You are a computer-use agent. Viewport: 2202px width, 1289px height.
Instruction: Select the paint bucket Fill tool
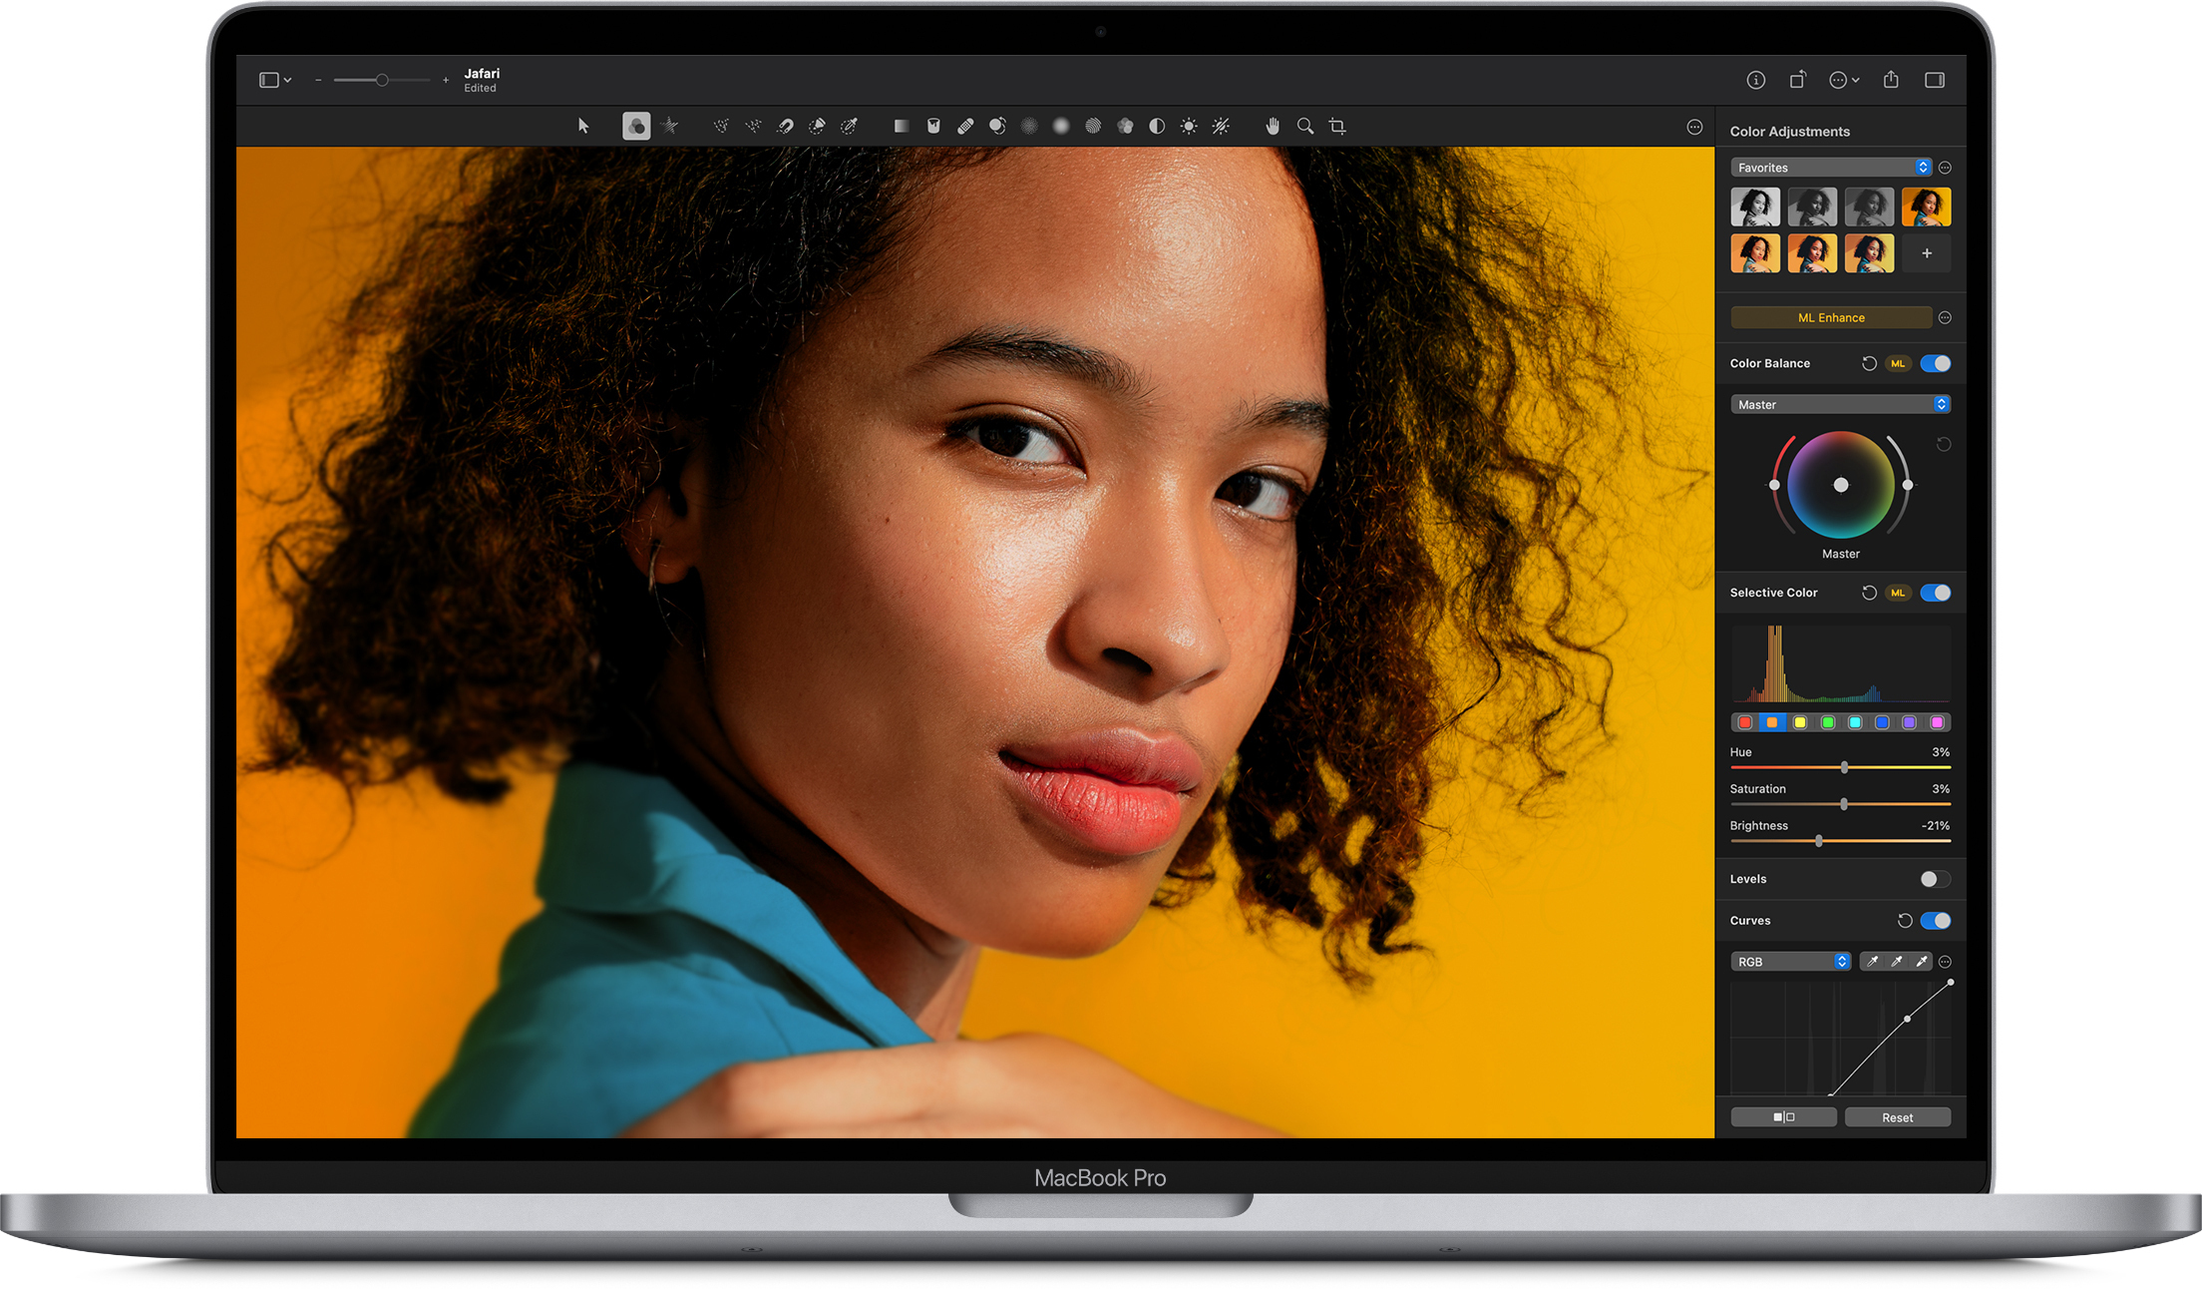coord(933,126)
